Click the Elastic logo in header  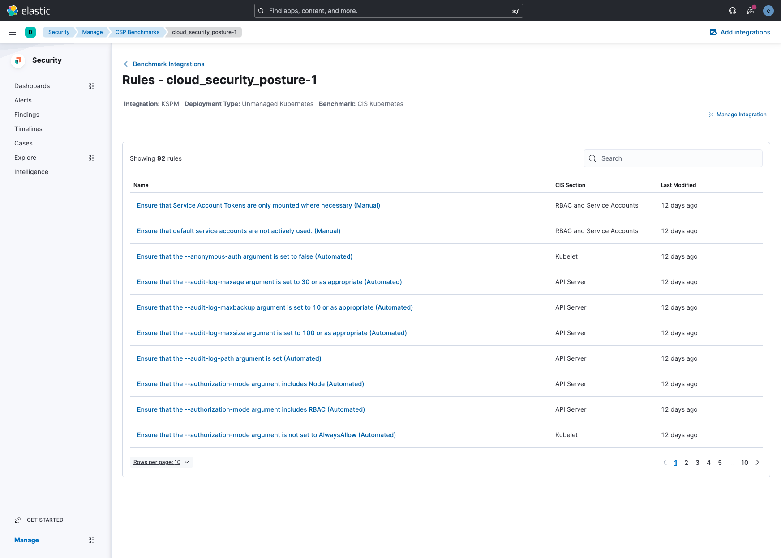[x=29, y=11]
